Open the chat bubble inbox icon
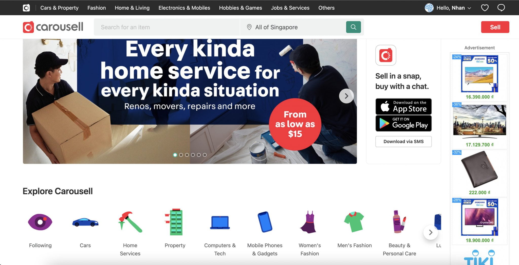This screenshot has width=519, height=265. pyautogui.click(x=501, y=8)
